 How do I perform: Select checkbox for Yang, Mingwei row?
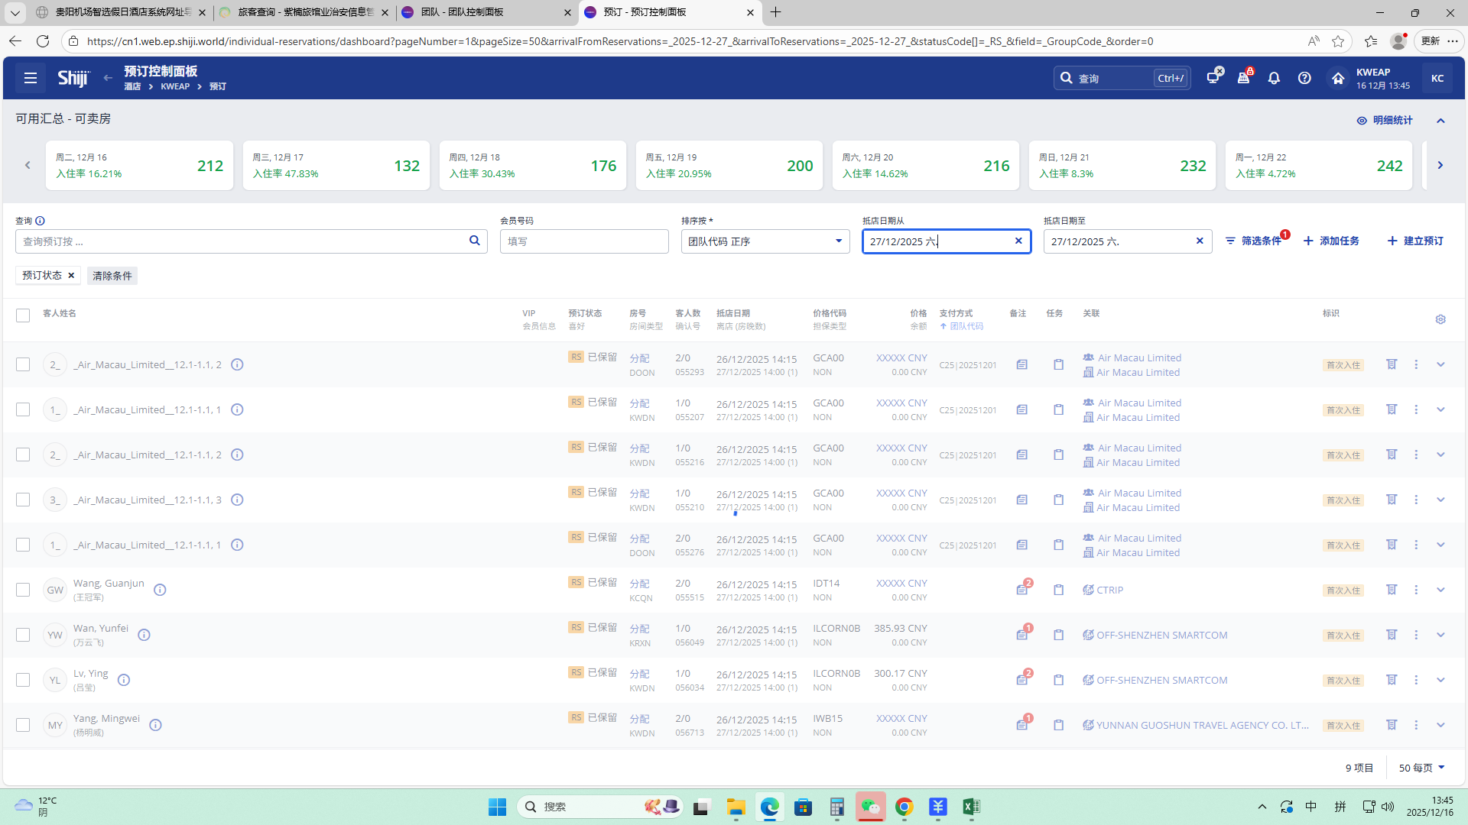click(x=23, y=725)
